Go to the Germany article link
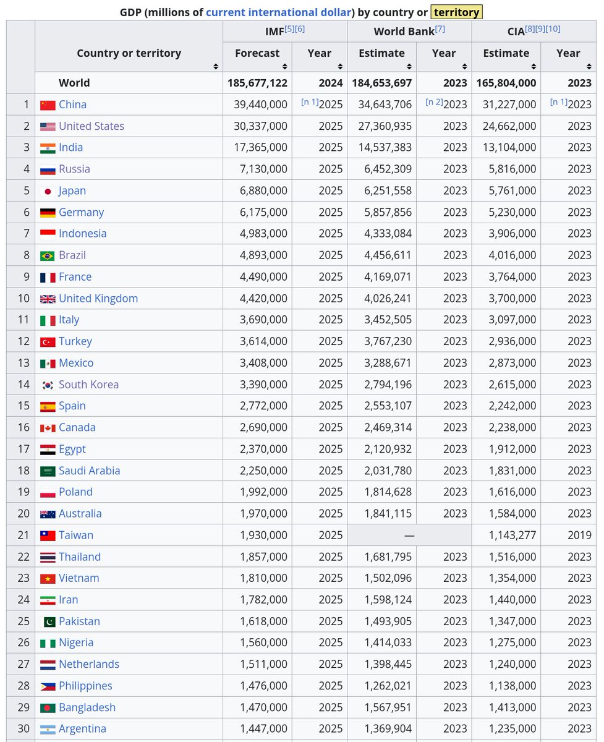This screenshot has width=604, height=742. [x=81, y=212]
